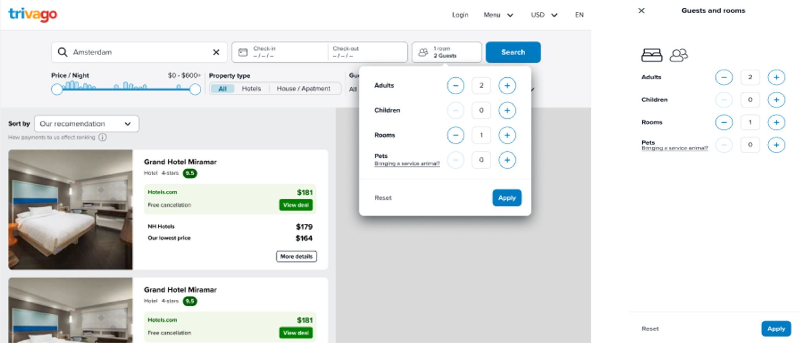799x343 pixels.
Task: Click service animal link in dropdown popup
Action: pyautogui.click(x=407, y=164)
